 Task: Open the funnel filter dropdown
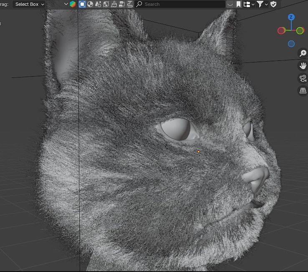coord(262,4)
